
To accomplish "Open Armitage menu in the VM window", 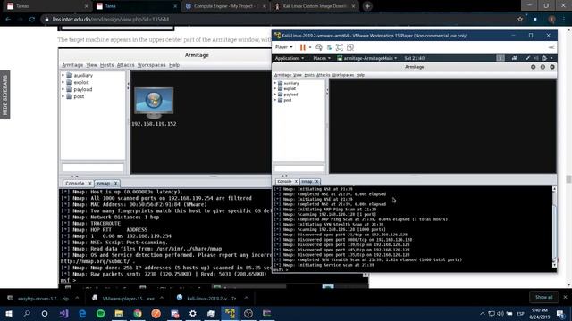I will click(282, 75).
